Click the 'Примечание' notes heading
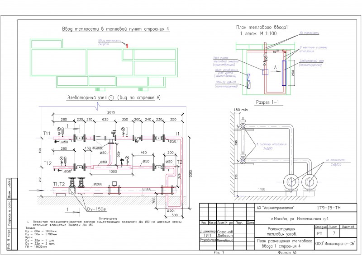The width and height of the screenshot is (362, 255). click(x=108, y=218)
